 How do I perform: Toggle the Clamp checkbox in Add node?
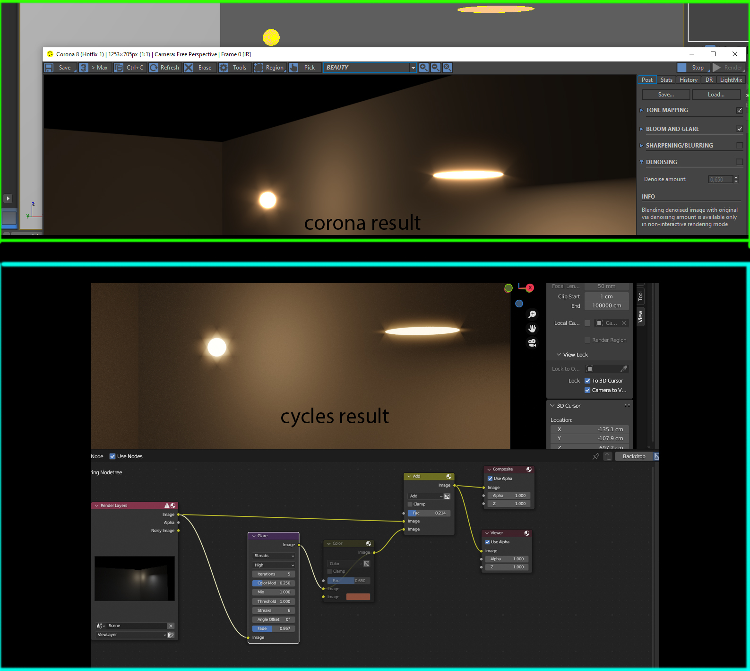click(x=410, y=504)
